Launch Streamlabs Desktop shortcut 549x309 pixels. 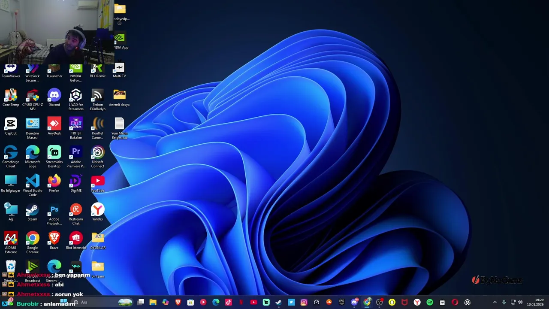pos(54,157)
